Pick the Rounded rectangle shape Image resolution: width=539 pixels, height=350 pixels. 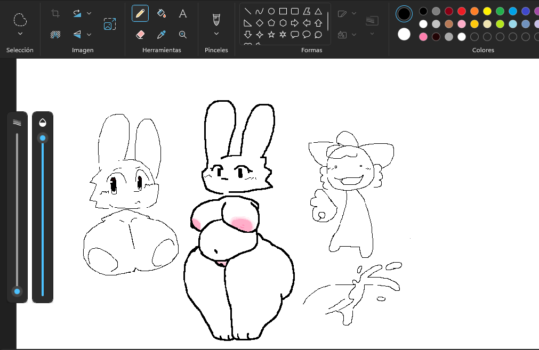click(x=295, y=11)
